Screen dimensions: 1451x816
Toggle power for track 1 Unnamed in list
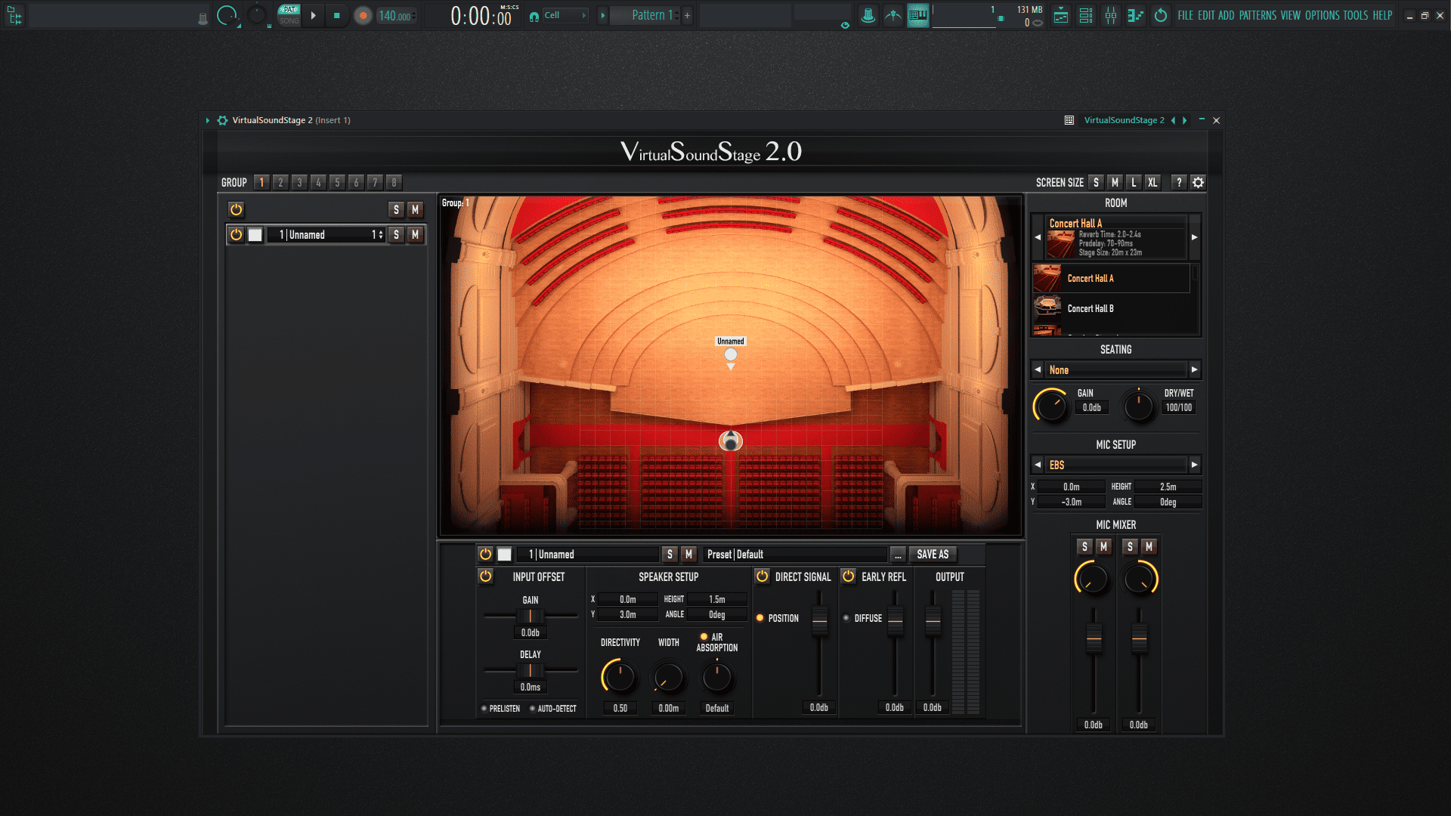click(236, 235)
